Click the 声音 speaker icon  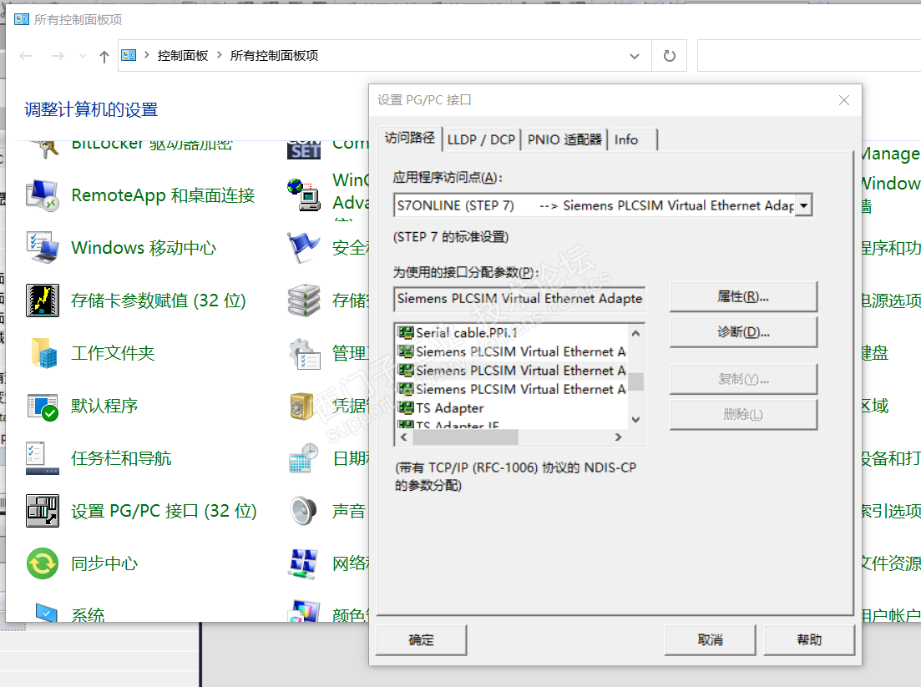[304, 511]
